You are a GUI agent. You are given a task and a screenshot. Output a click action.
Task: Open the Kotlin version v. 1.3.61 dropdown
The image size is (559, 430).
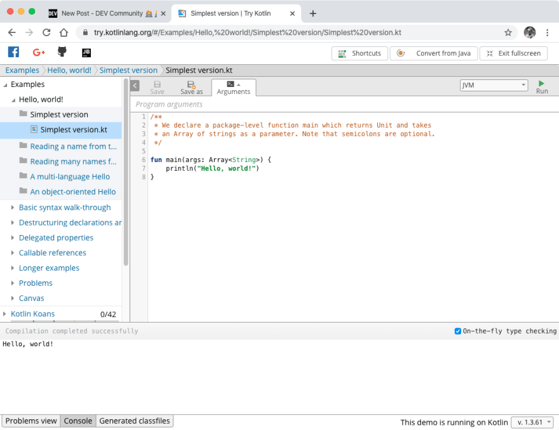[x=532, y=422]
